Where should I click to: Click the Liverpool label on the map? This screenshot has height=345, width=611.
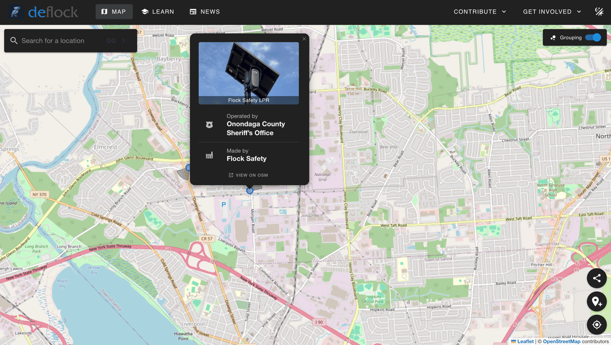pos(193,324)
